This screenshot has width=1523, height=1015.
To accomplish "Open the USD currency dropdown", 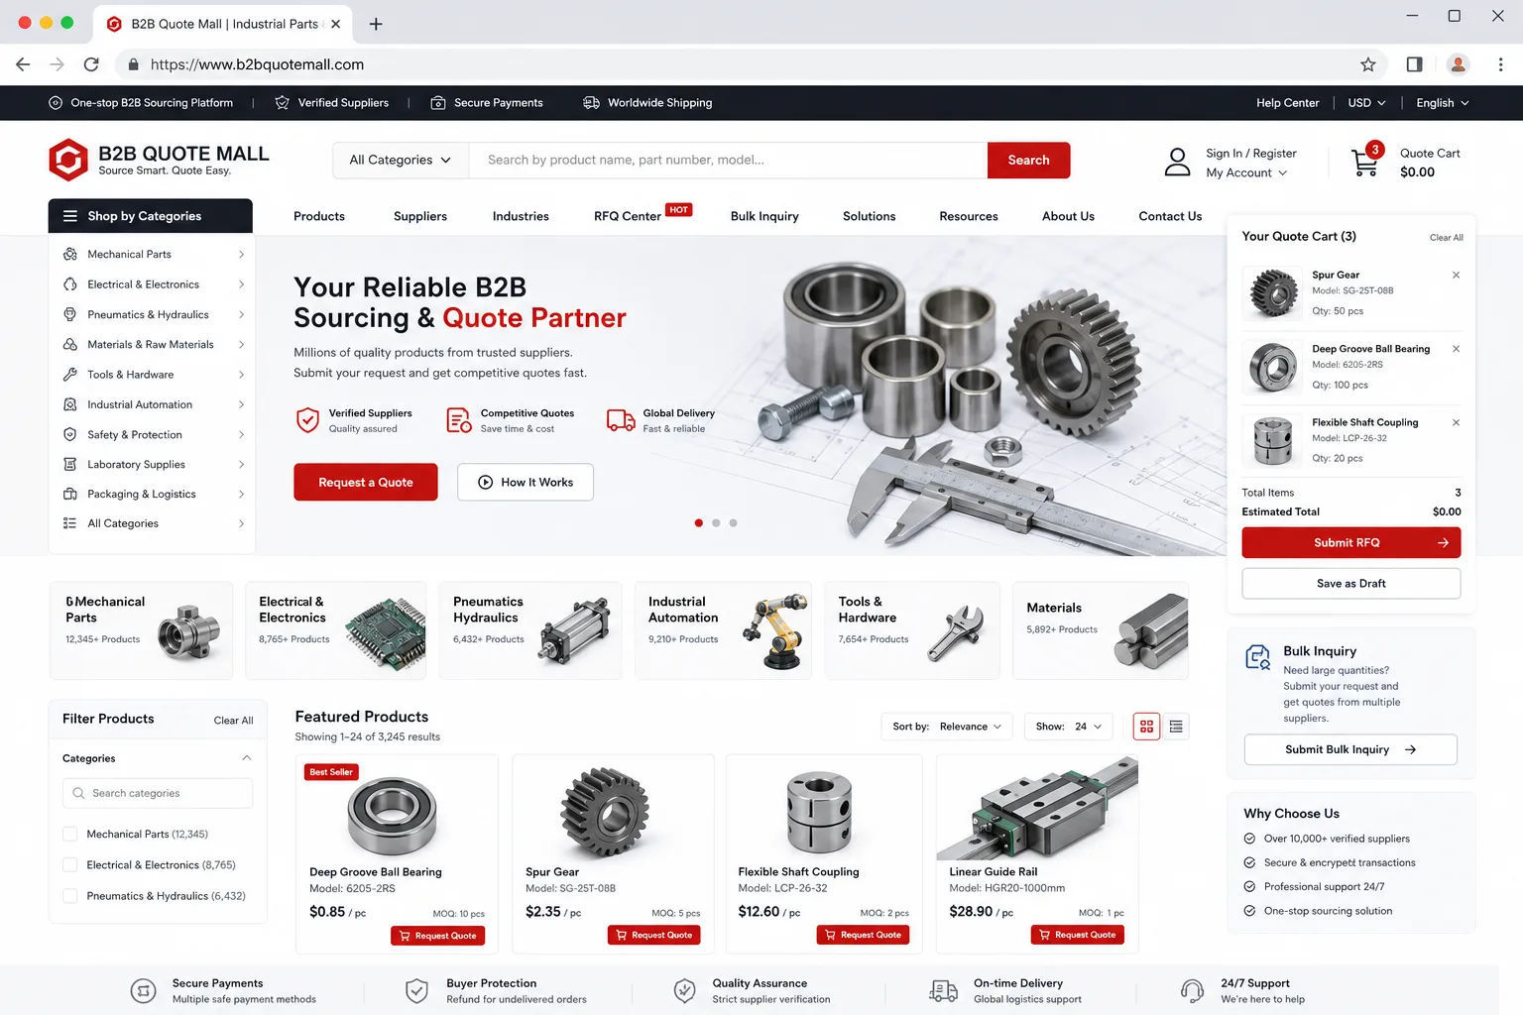I will point(1366,103).
